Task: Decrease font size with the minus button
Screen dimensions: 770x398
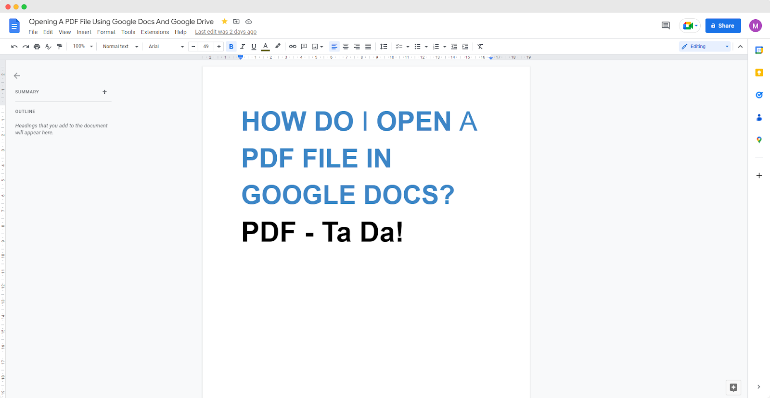Action: coord(193,47)
